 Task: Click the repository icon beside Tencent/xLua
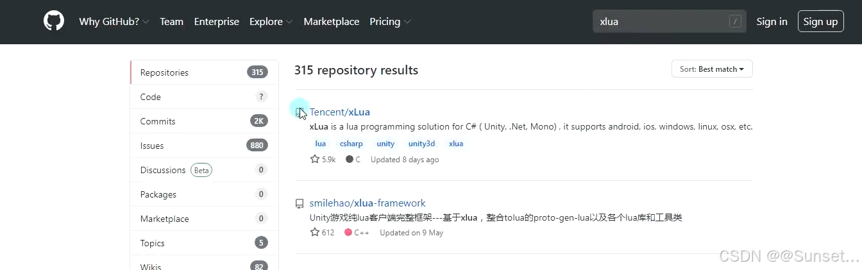click(x=300, y=112)
